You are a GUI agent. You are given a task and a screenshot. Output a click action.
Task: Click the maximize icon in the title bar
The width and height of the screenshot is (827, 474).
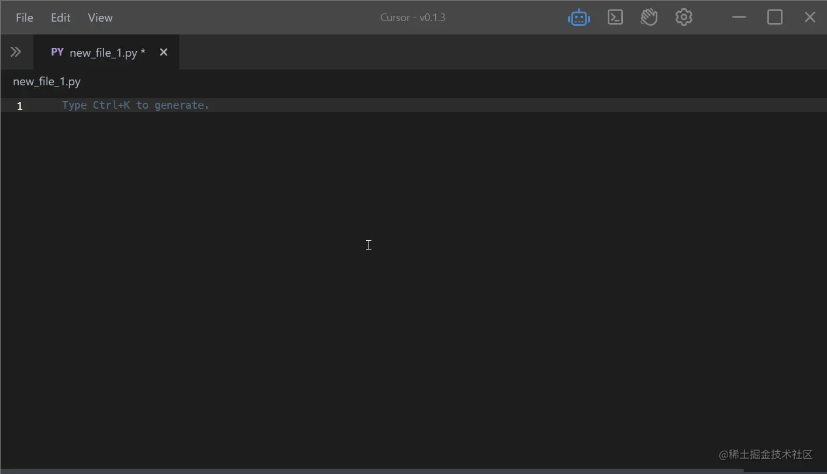coord(774,17)
